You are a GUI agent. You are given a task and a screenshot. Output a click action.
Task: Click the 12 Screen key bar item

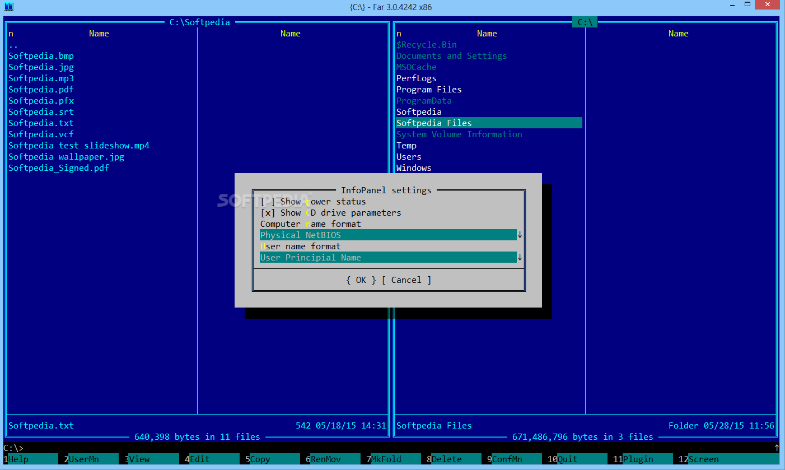point(728,459)
